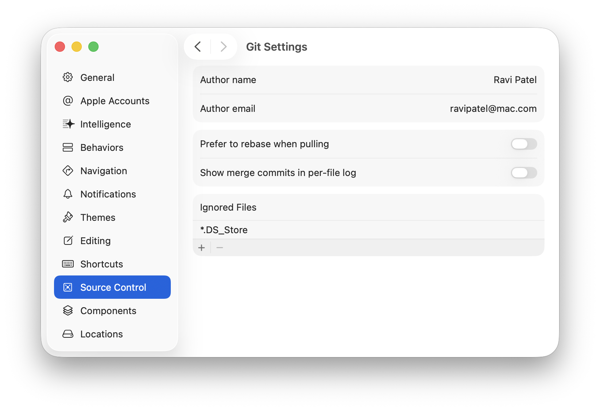Edit the Author email ravipatel@mac.com
Viewport: 600px width, 411px height.
tap(493, 109)
